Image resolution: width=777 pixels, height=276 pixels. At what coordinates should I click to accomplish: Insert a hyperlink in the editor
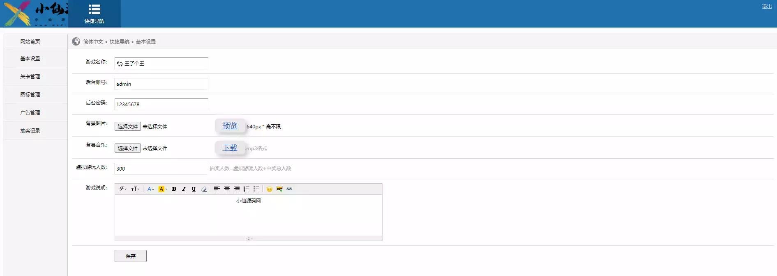289,189
